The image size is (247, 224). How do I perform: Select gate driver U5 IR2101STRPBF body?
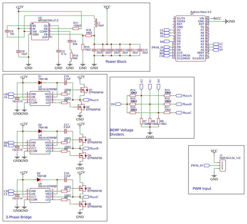pos(40,195)
